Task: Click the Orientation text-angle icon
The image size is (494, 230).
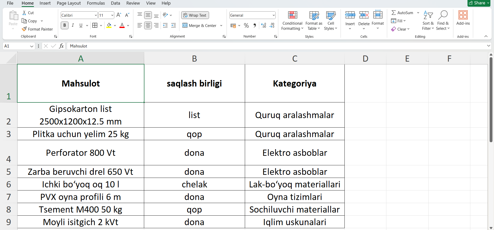Action: (165, 15)
